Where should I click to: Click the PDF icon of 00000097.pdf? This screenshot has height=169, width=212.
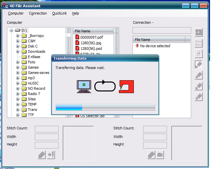click(x=78, y=37)
